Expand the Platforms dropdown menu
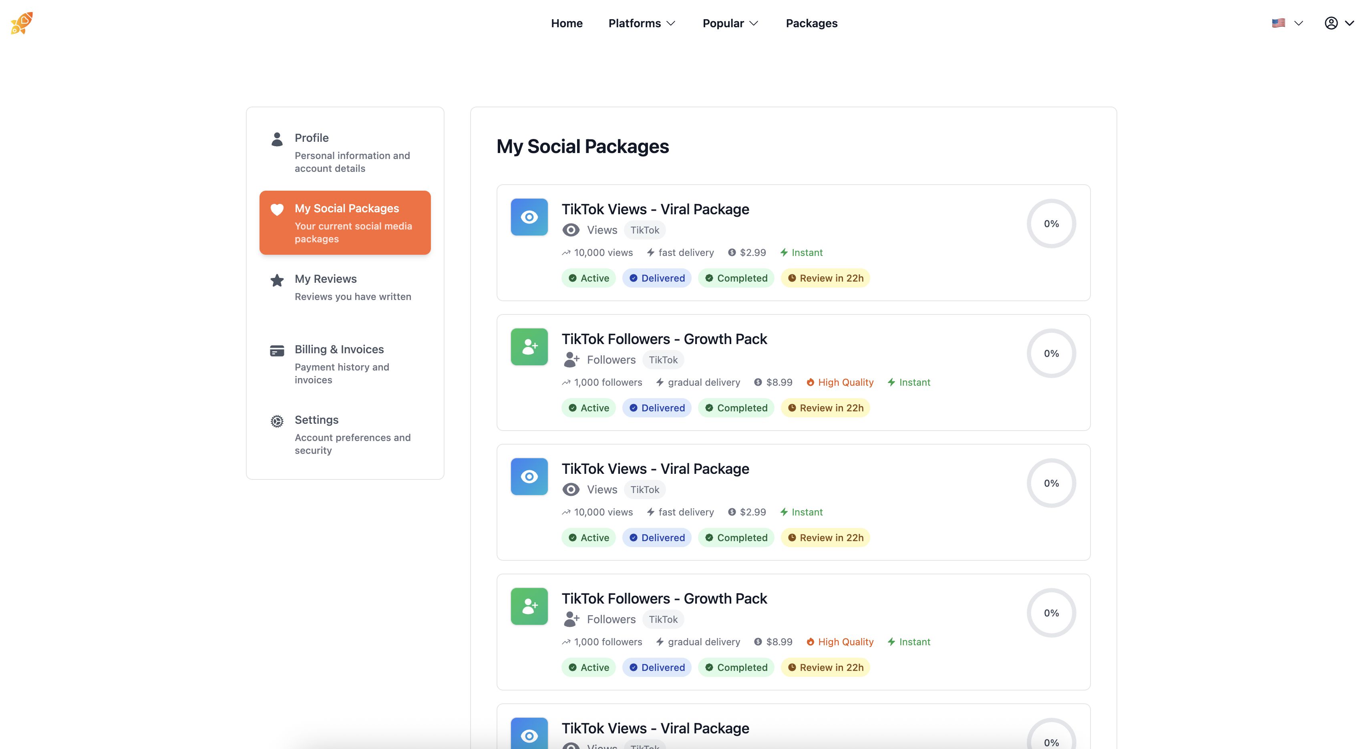The width and height of the screenshot is (1368, 749). (x=642, y=23)
